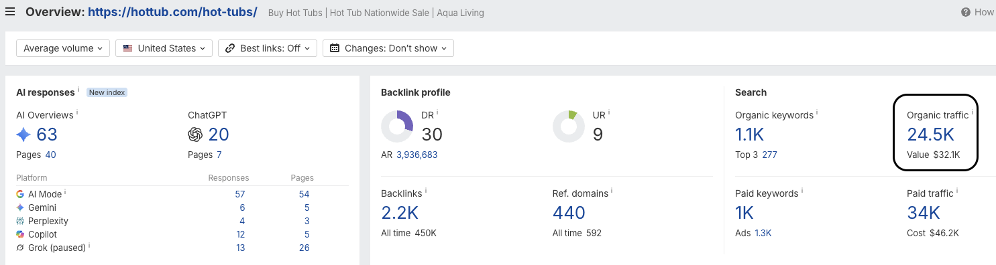Viewport: 996px width, 265px height.
Task: Click the DR donut chart
Action: tap(397, 126)
